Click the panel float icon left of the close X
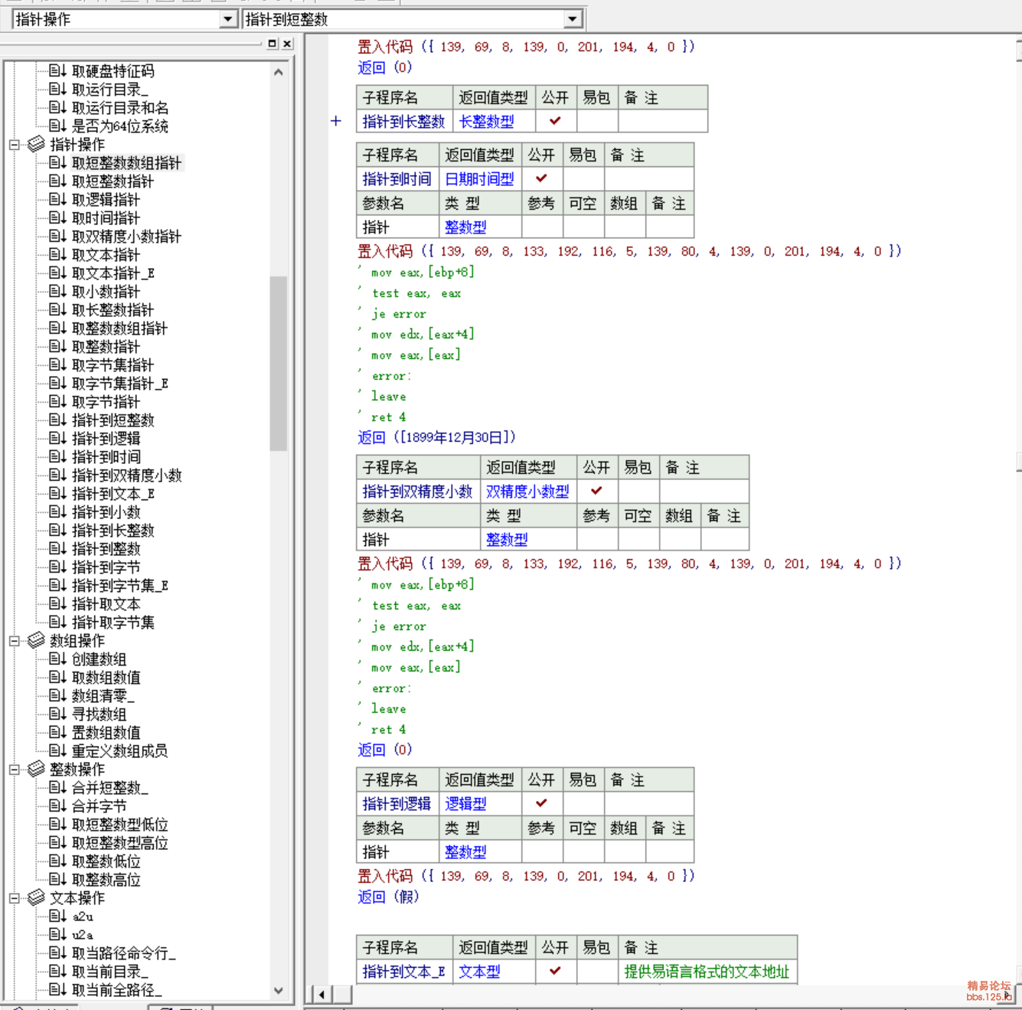The width and height of the screenshot is (1022, 1010). [272, 44]
